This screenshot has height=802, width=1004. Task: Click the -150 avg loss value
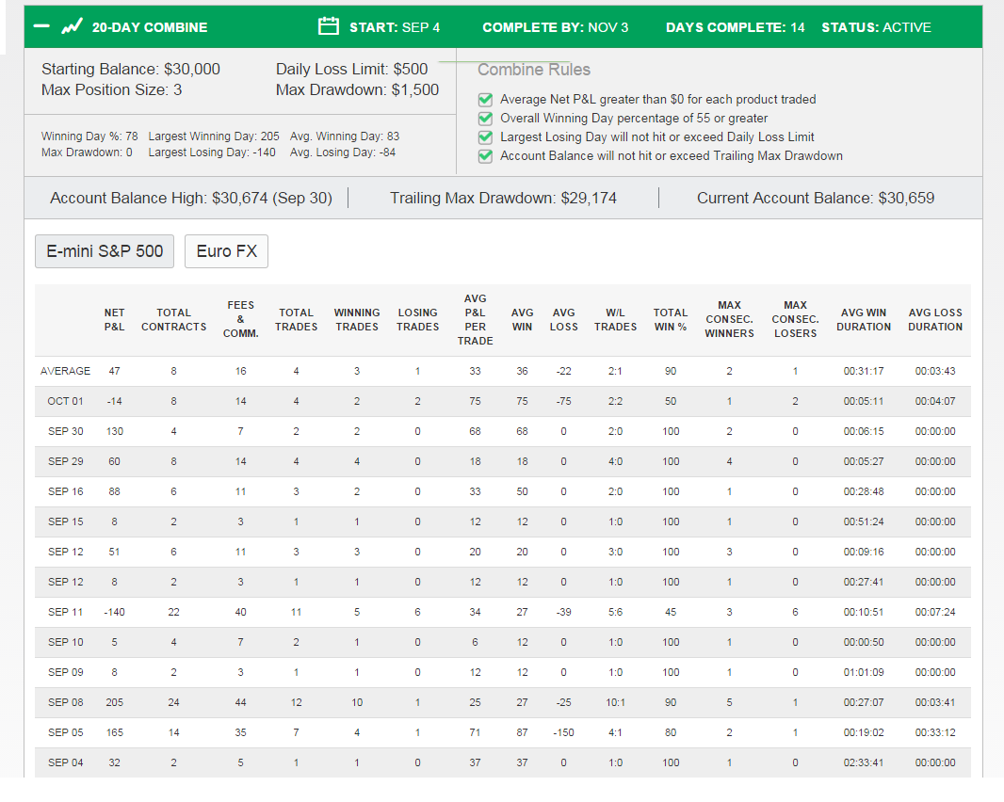click(563, 732)
